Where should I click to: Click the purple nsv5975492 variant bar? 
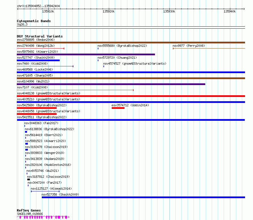point(86,54)
